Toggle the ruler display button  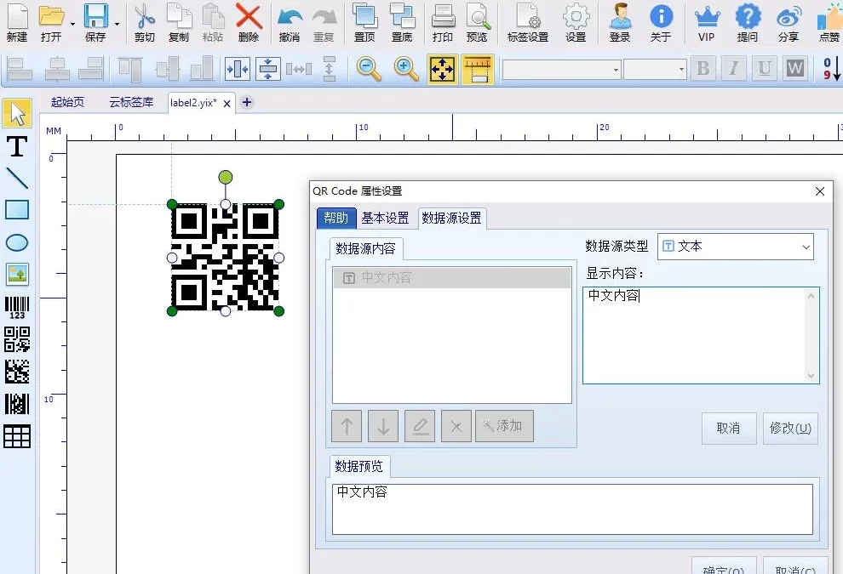(x=478, y=69)
